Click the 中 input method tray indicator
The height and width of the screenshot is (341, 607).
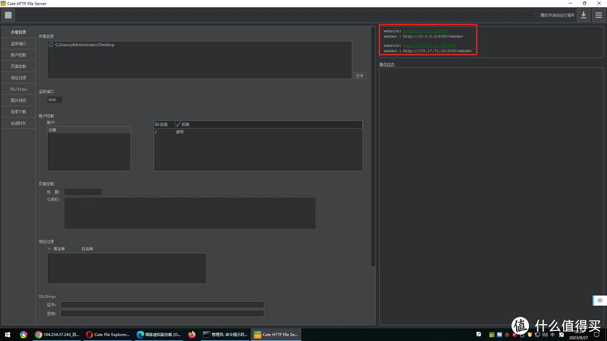(552, 334)
